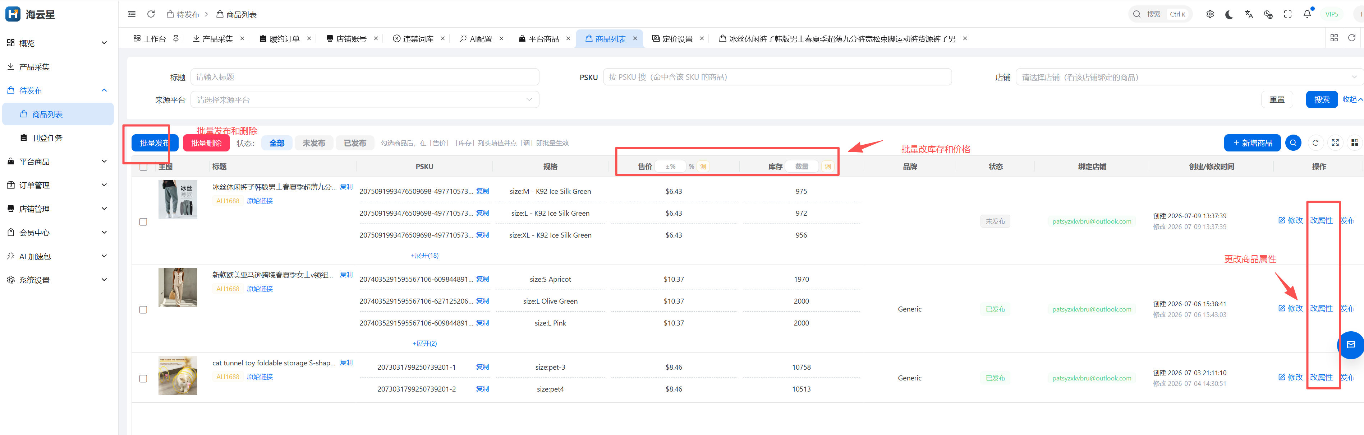Collapse the 待发布 sidebar menu
Viewport: 1364px width, 435px height.
pos(57,90)
